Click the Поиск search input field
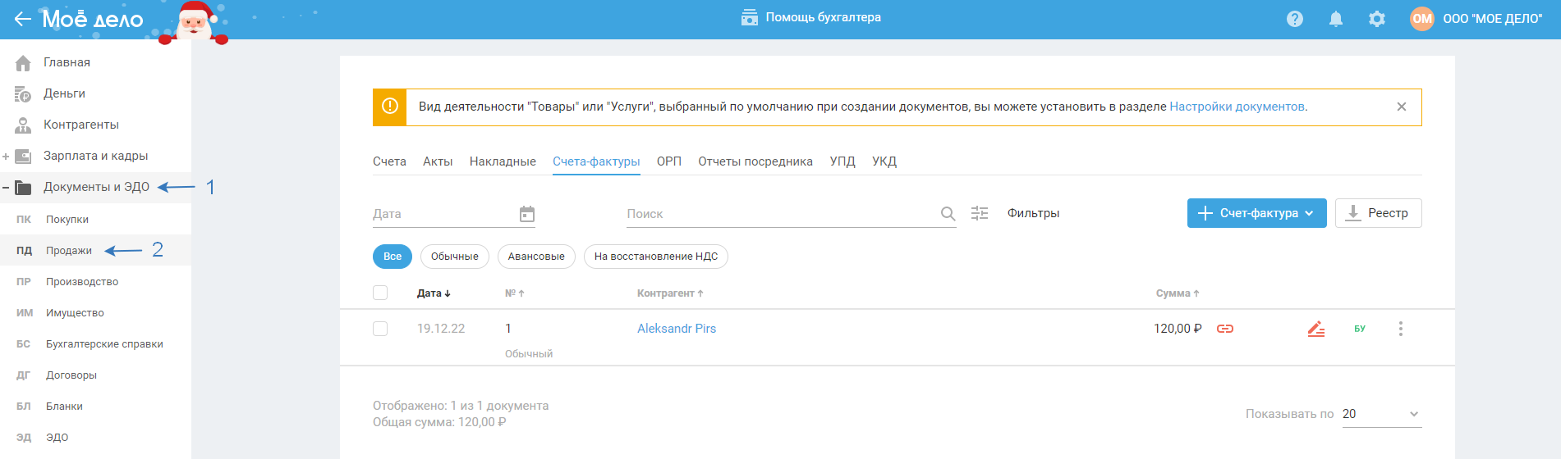The height and width of the screenshot is (459, 1561). tap(780, 214)
